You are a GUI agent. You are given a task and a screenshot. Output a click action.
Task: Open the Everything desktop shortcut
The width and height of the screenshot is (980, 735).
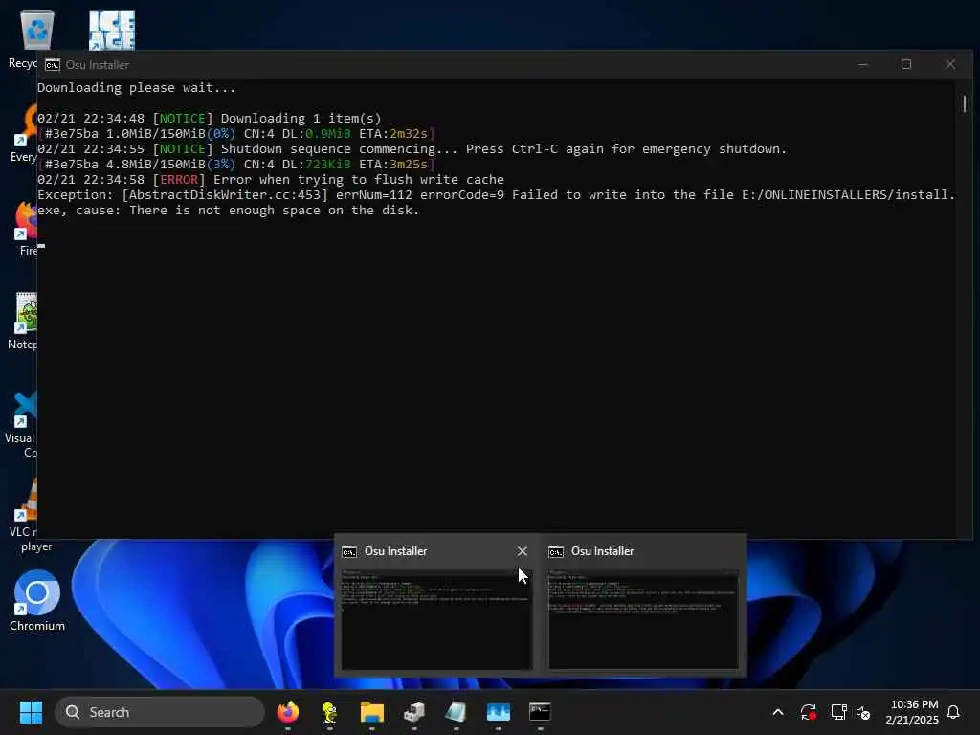point(24,134)
